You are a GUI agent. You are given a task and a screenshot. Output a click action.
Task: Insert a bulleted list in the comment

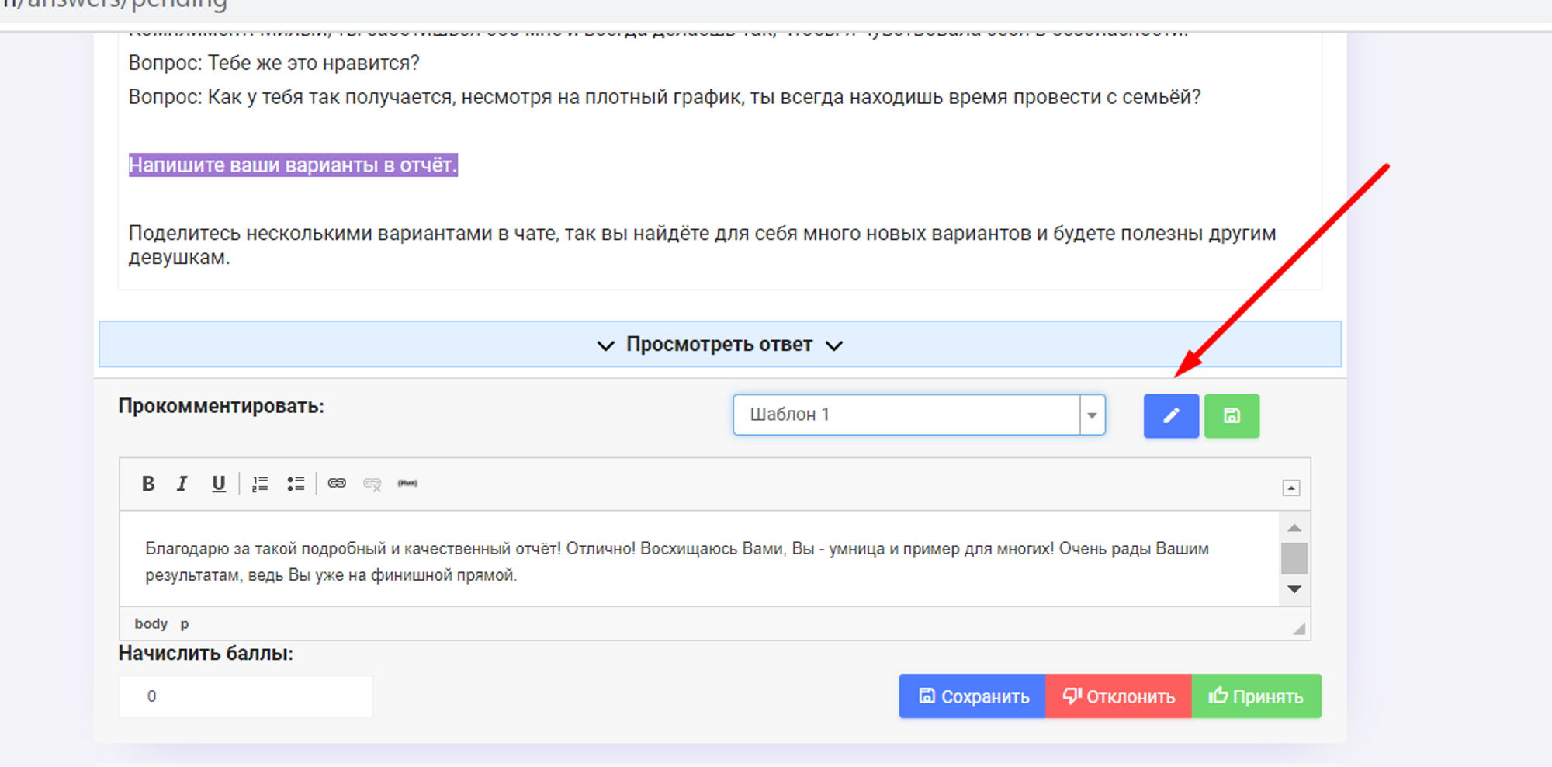[x=296, y=484]
